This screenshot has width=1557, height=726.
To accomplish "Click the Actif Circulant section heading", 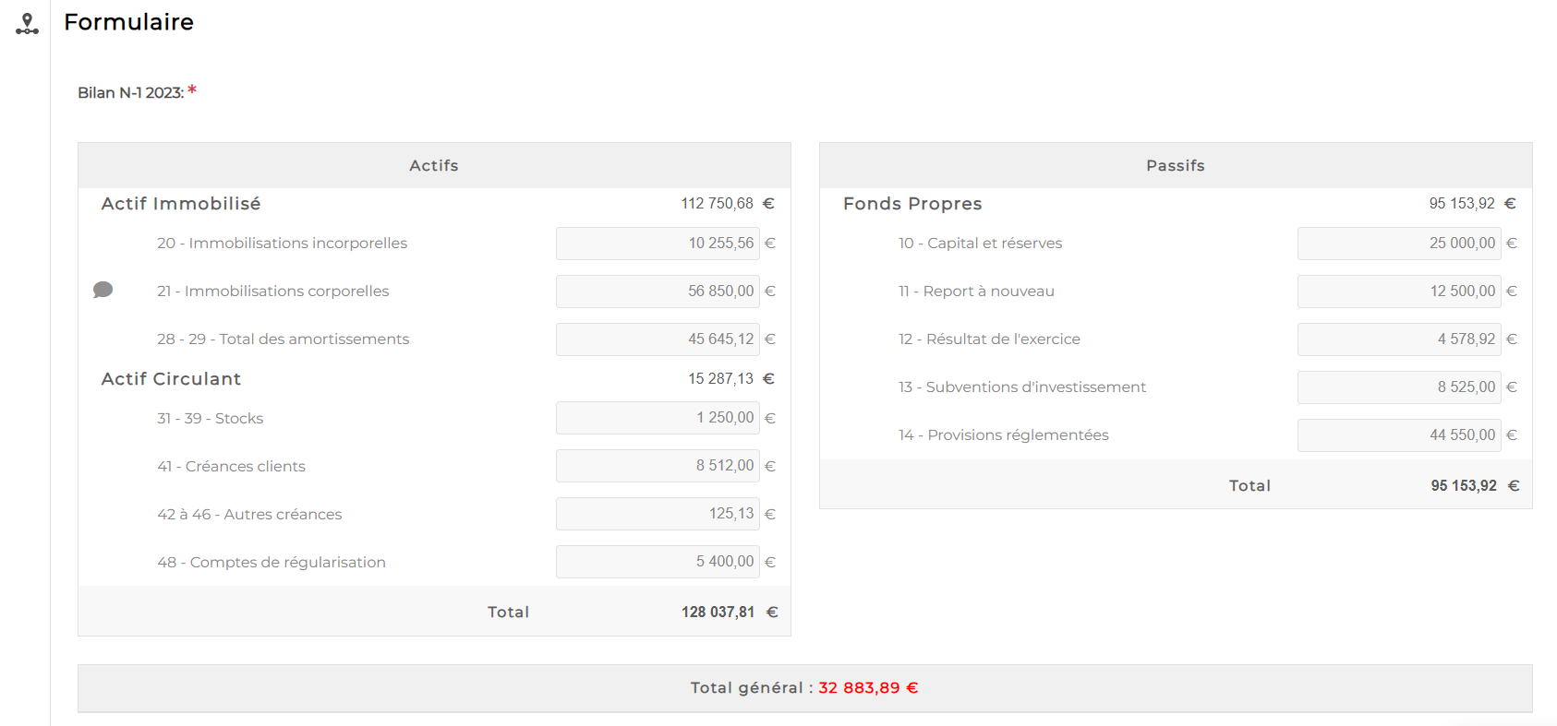I will pos(171,379).
